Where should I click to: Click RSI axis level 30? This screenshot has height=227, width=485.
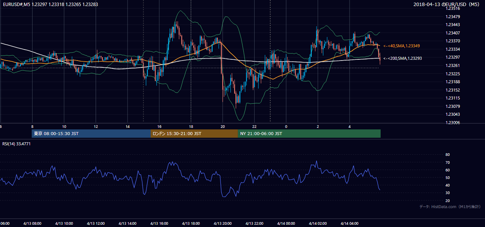448,193
